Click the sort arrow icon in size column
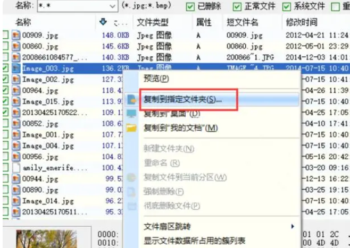Viewport: 350px width, 248px height. click(x=103, y=22)
